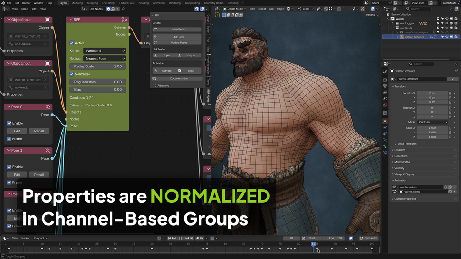The height and width of the screenshot is (259, 461).
Task: Uncheck the exclude checkbox for warrior_rig collection
Action: pos(438,28)
